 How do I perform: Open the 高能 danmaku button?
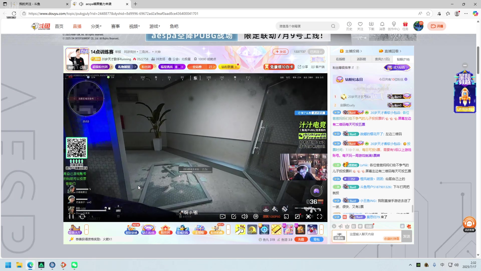(x=369, y=226)
